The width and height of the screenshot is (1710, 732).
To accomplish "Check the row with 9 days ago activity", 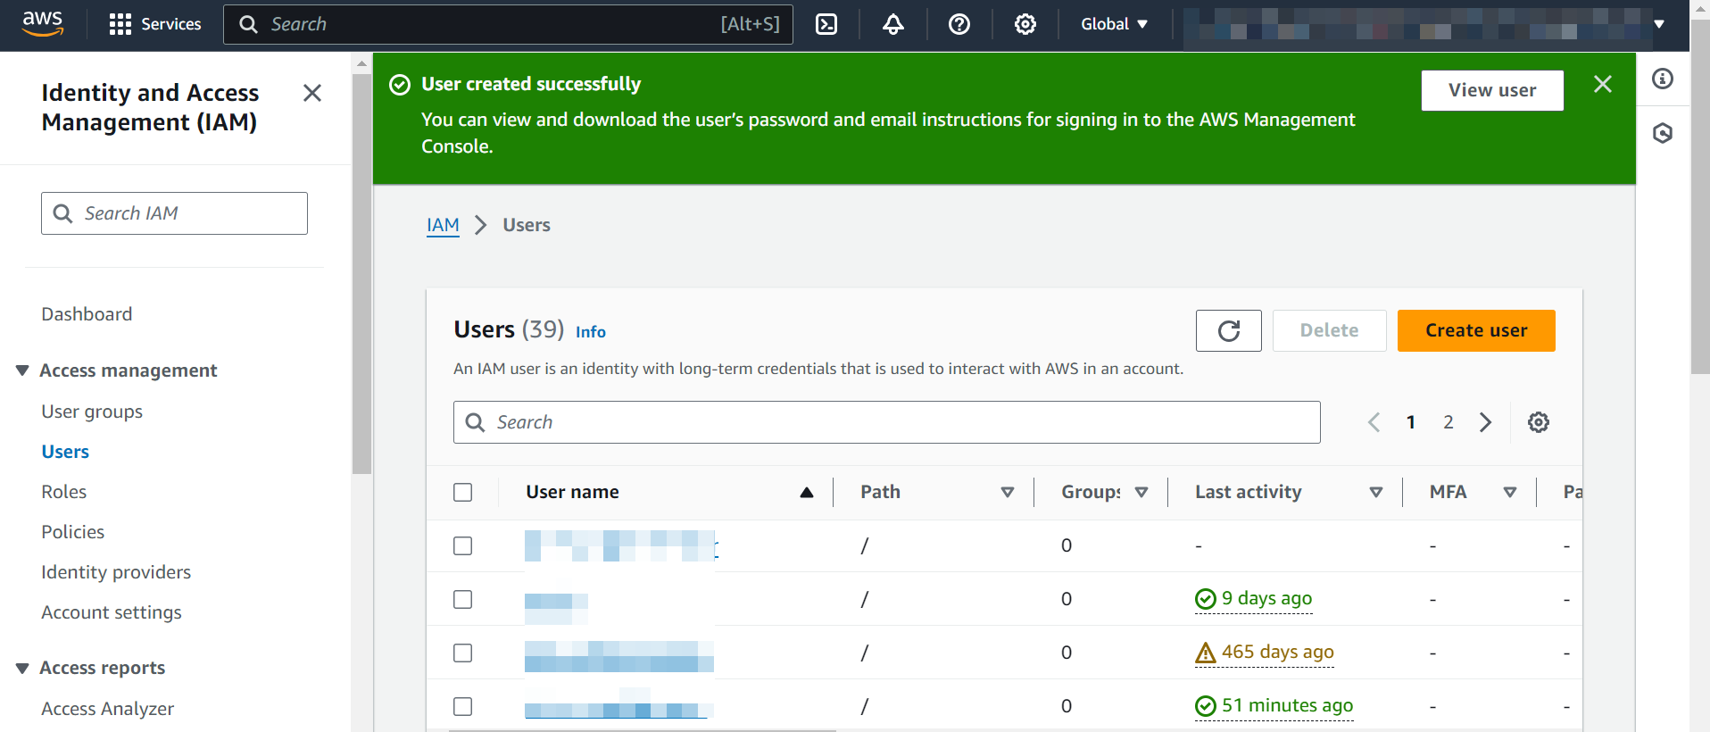I will click(462, 599).
